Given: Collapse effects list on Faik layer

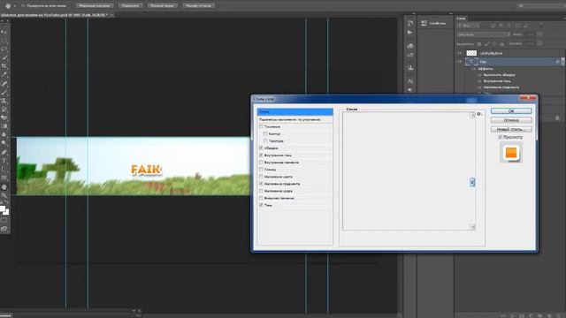Looking at the screenshot, I should pos(562,62).
